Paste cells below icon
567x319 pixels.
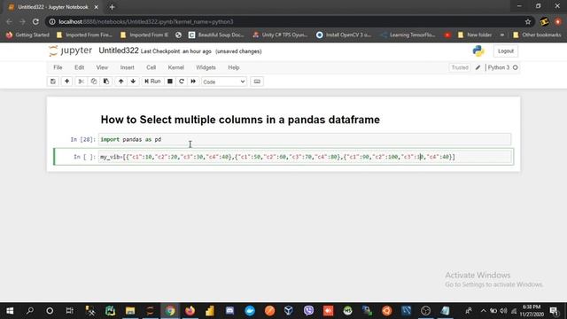coord(106,82)
